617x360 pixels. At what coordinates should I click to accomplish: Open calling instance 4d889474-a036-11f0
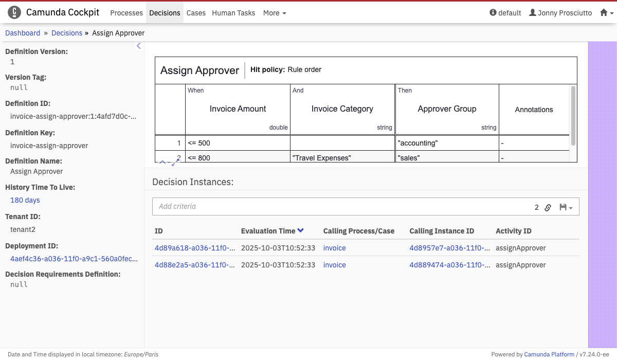[x=449, y=265]
